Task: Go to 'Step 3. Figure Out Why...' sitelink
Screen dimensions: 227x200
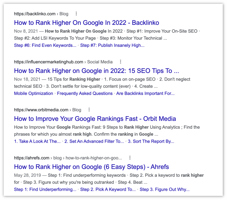Action: click(x=164, y=189)
